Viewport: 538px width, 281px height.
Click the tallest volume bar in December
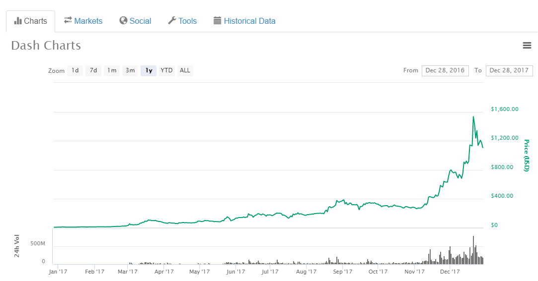(x=473, y=250)
